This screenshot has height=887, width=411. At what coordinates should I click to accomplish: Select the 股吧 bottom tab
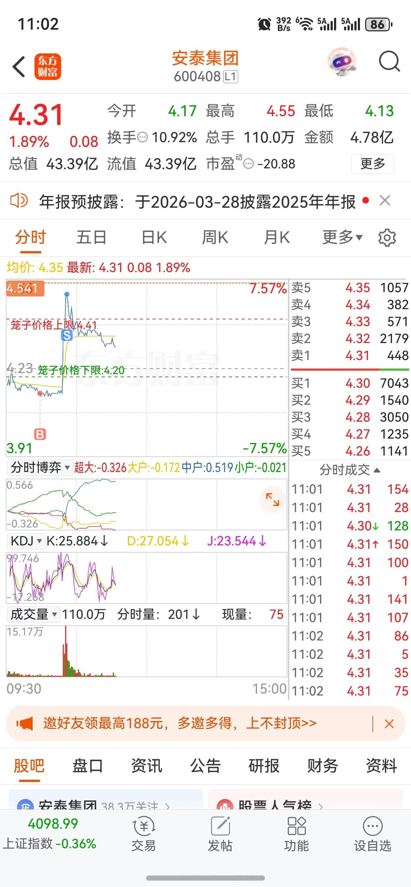click(x=29, y=766)
